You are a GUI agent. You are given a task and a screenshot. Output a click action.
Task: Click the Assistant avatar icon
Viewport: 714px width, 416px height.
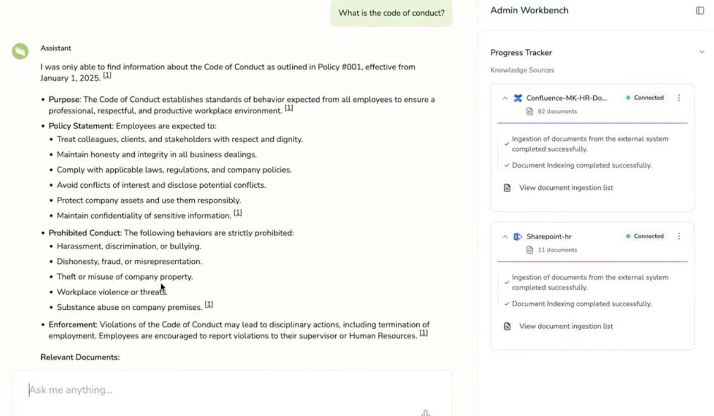click(20, 51)
